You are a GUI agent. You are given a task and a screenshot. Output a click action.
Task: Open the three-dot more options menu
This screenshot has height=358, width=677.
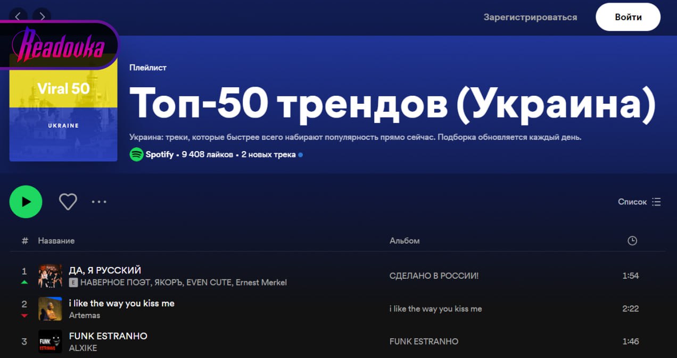pyautogui.click(x=99, y=202)
